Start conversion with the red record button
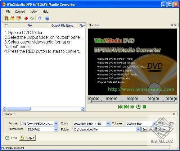 point(26,18)
